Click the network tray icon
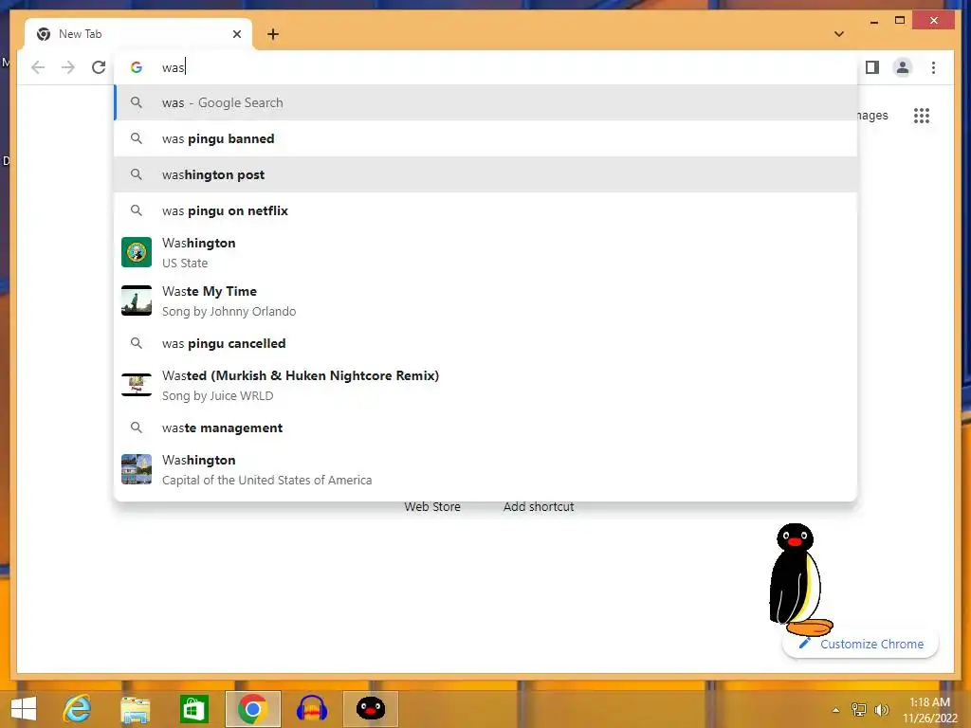The width and height of the screenshot is (971, 728). 858,710
